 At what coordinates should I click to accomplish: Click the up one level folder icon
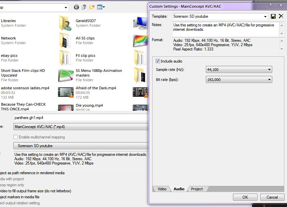tap(84, 7)
